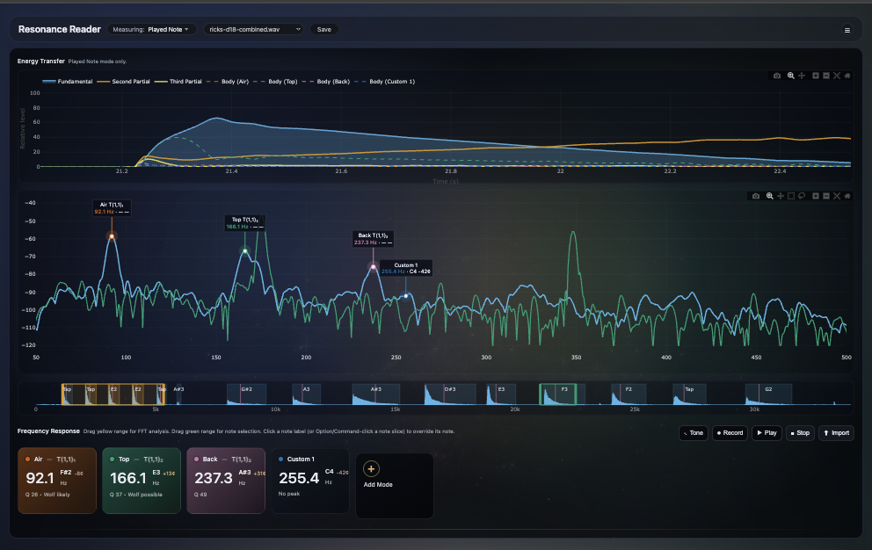Click the 'Frequency Response' heading text
The height and width of the screenshot is (550, 872).
[48, 431]
